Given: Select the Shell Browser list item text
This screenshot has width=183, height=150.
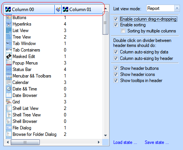Looking at the screenshot, I should pos(25,121).
